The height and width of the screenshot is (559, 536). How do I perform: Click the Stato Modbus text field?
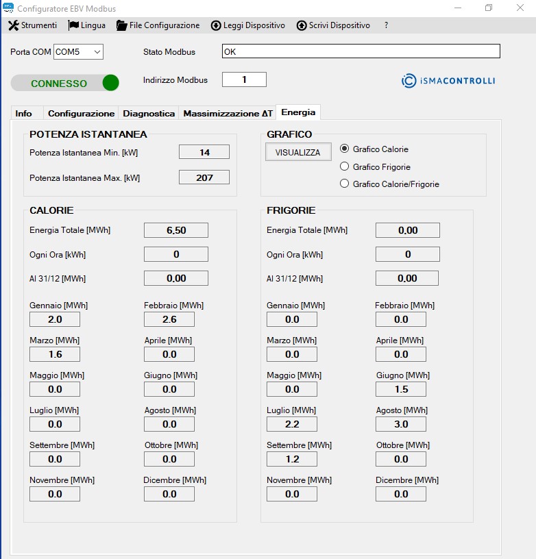click(x=361, y=52)
